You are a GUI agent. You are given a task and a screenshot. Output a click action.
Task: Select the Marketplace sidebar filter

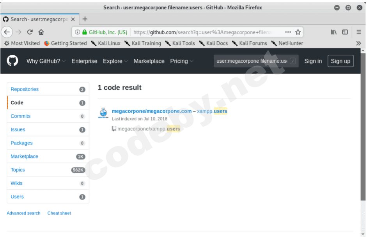(48, 157)
